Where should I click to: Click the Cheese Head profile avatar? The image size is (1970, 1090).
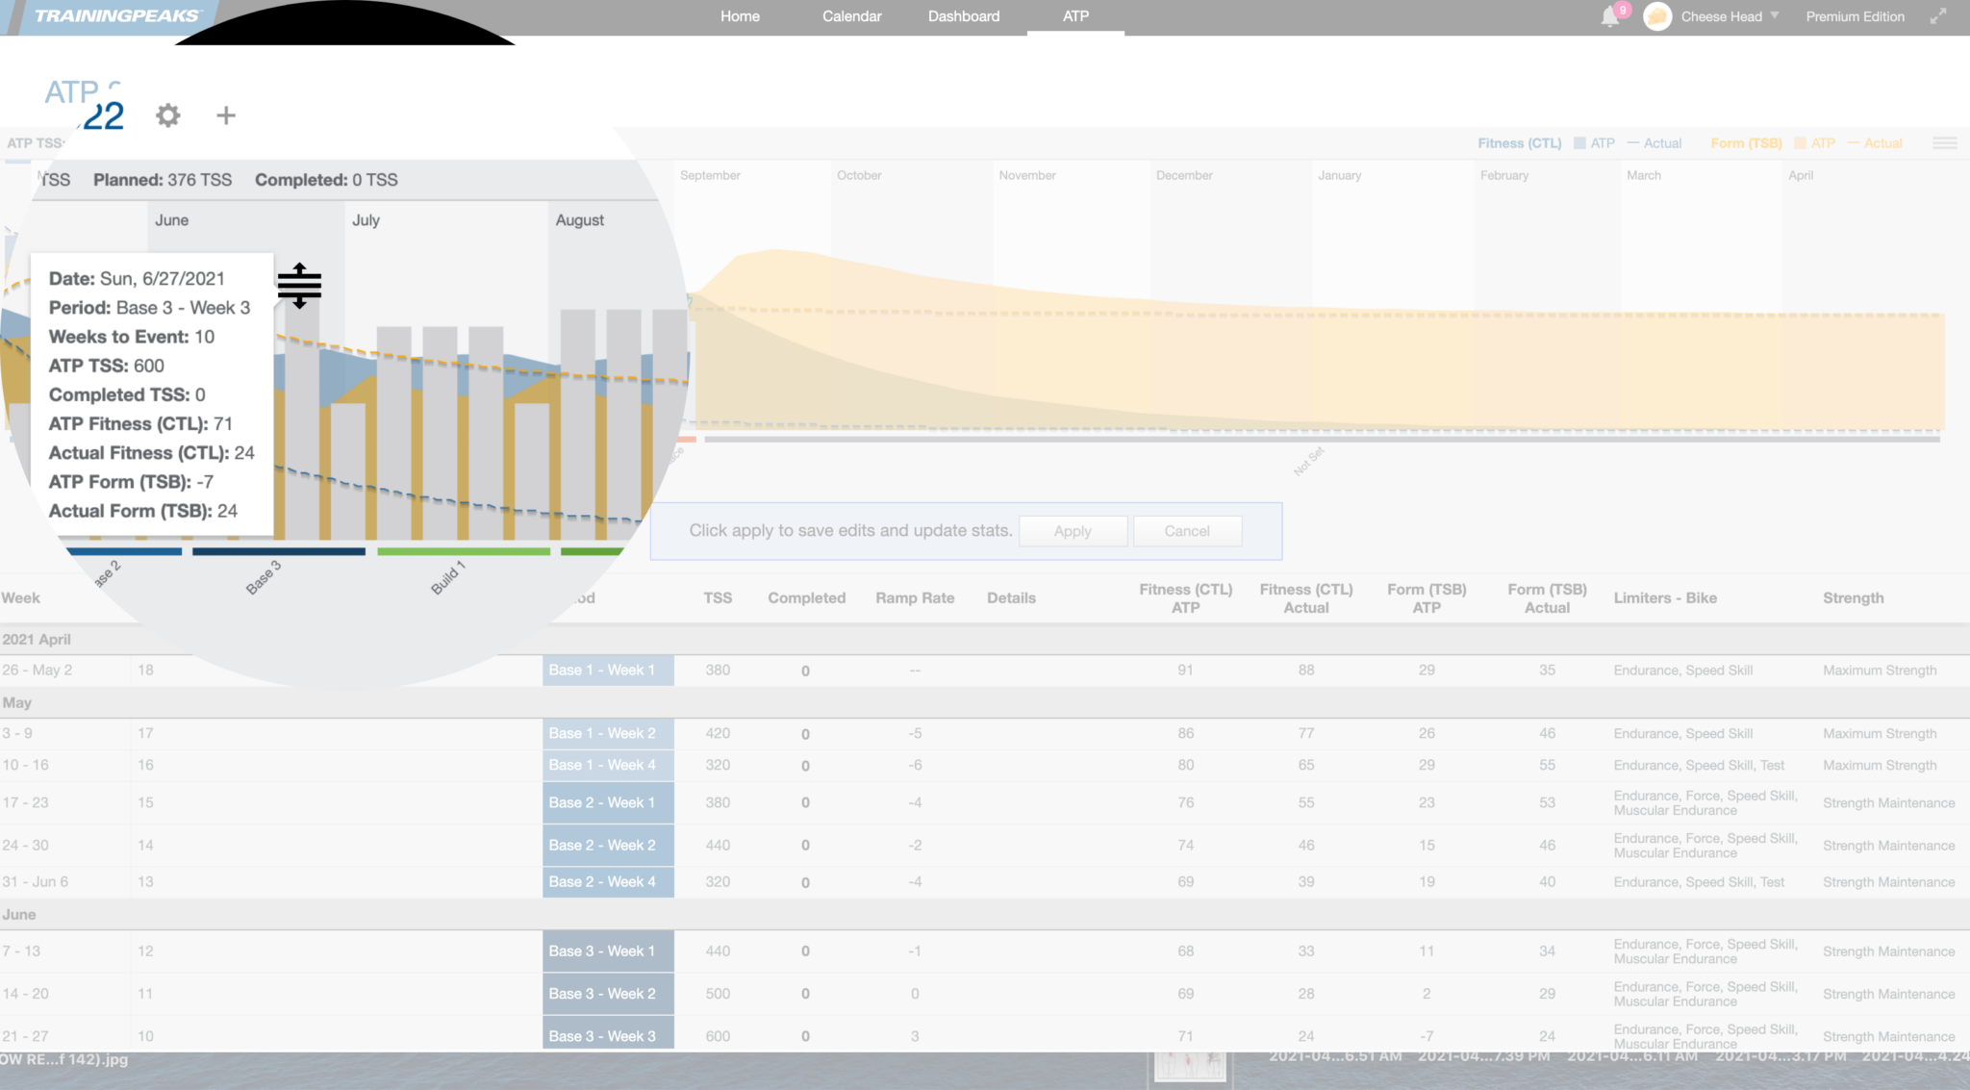click(1657, 16)
